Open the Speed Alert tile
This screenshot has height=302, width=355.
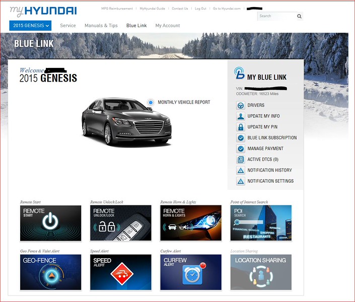pyautogui.click(x=121, y=272)
